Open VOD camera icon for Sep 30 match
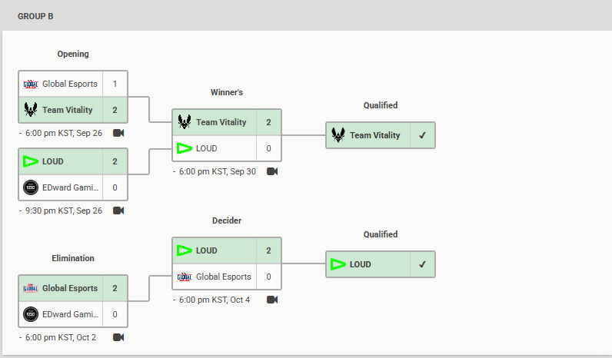 [272, 171]
